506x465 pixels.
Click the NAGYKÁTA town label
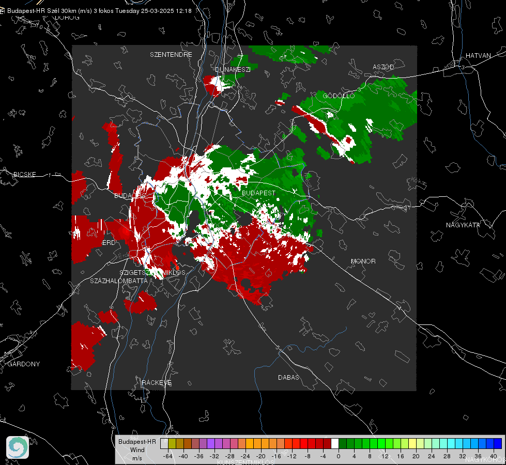coord(463,225)
